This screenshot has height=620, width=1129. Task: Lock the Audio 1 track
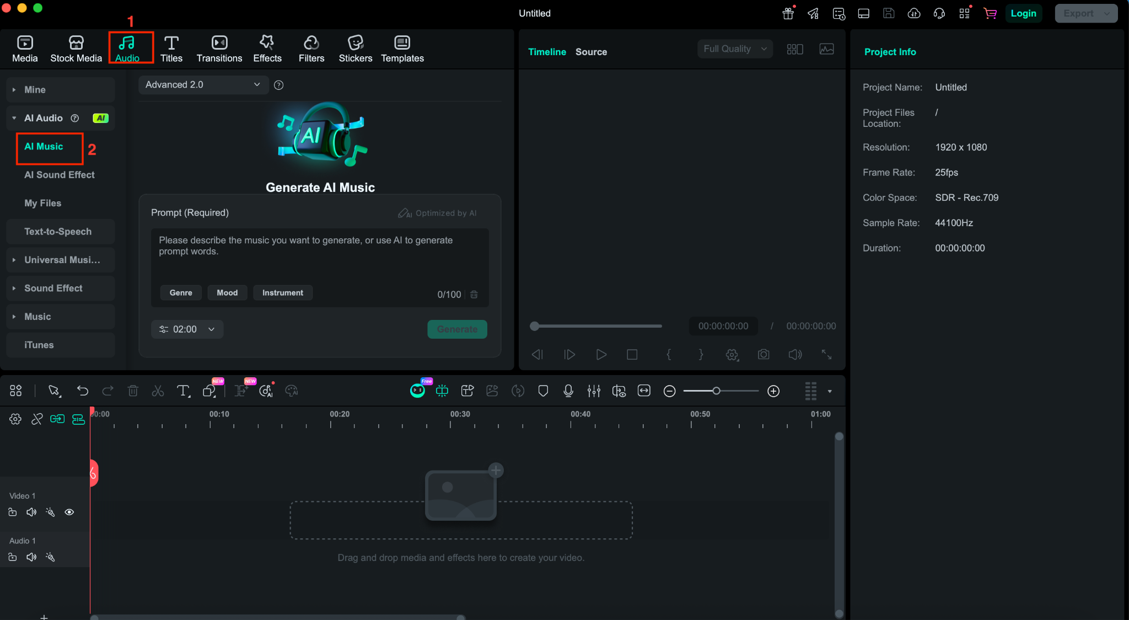click(x=13, y=557)
